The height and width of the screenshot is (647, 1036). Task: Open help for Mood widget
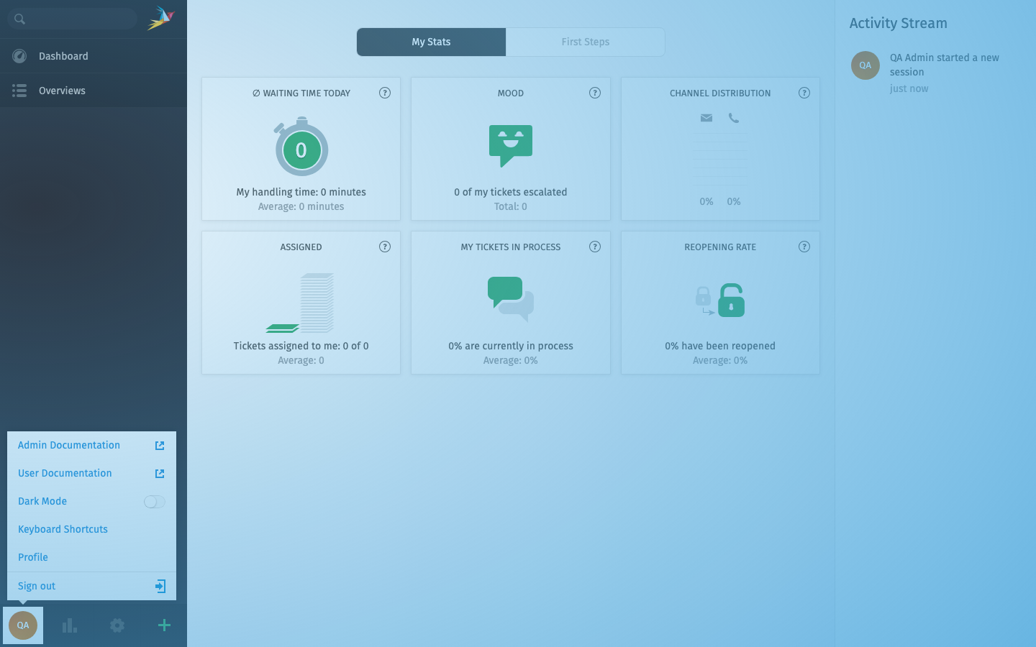[595, 93]
